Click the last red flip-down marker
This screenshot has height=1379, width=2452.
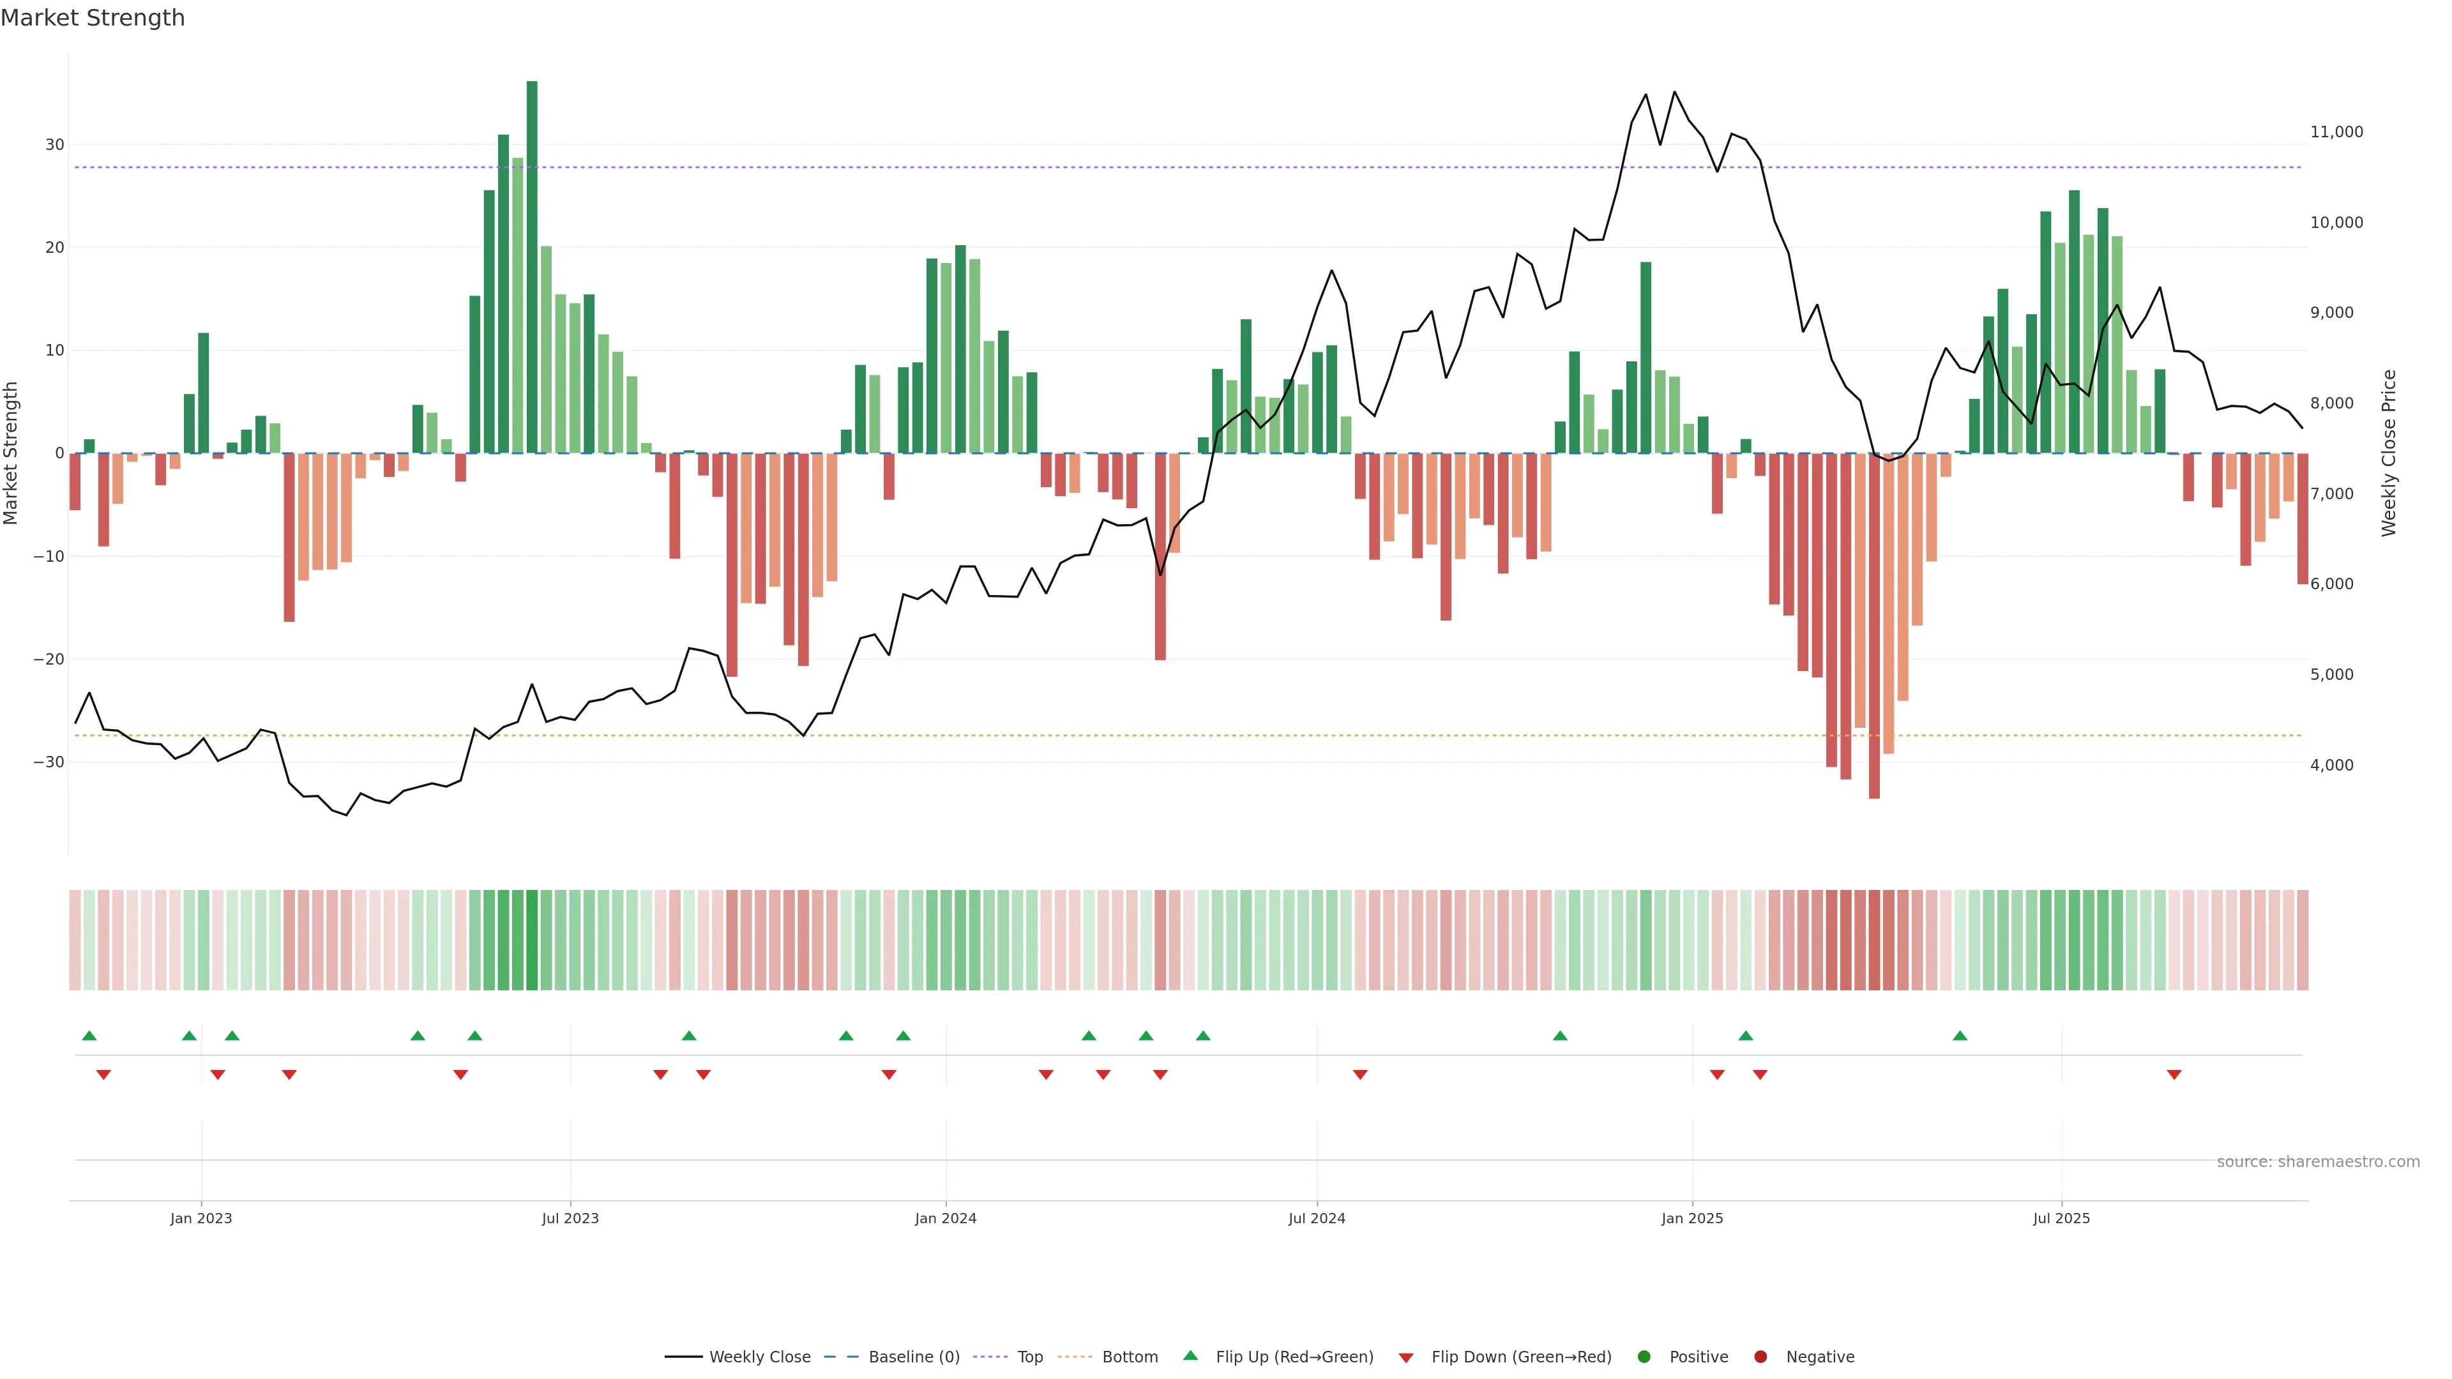pos(2174,1074)
